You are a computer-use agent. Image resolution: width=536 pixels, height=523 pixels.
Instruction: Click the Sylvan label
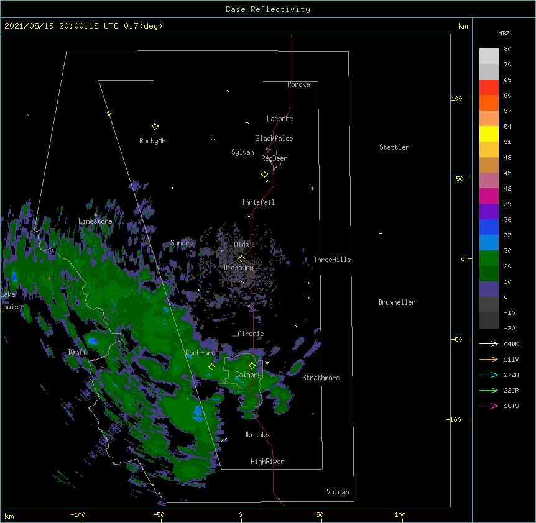(x=243, y=152)
